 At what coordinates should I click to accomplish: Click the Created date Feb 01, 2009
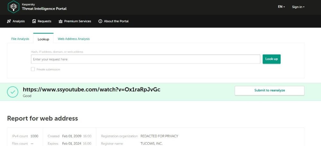[x=72, y=136]
